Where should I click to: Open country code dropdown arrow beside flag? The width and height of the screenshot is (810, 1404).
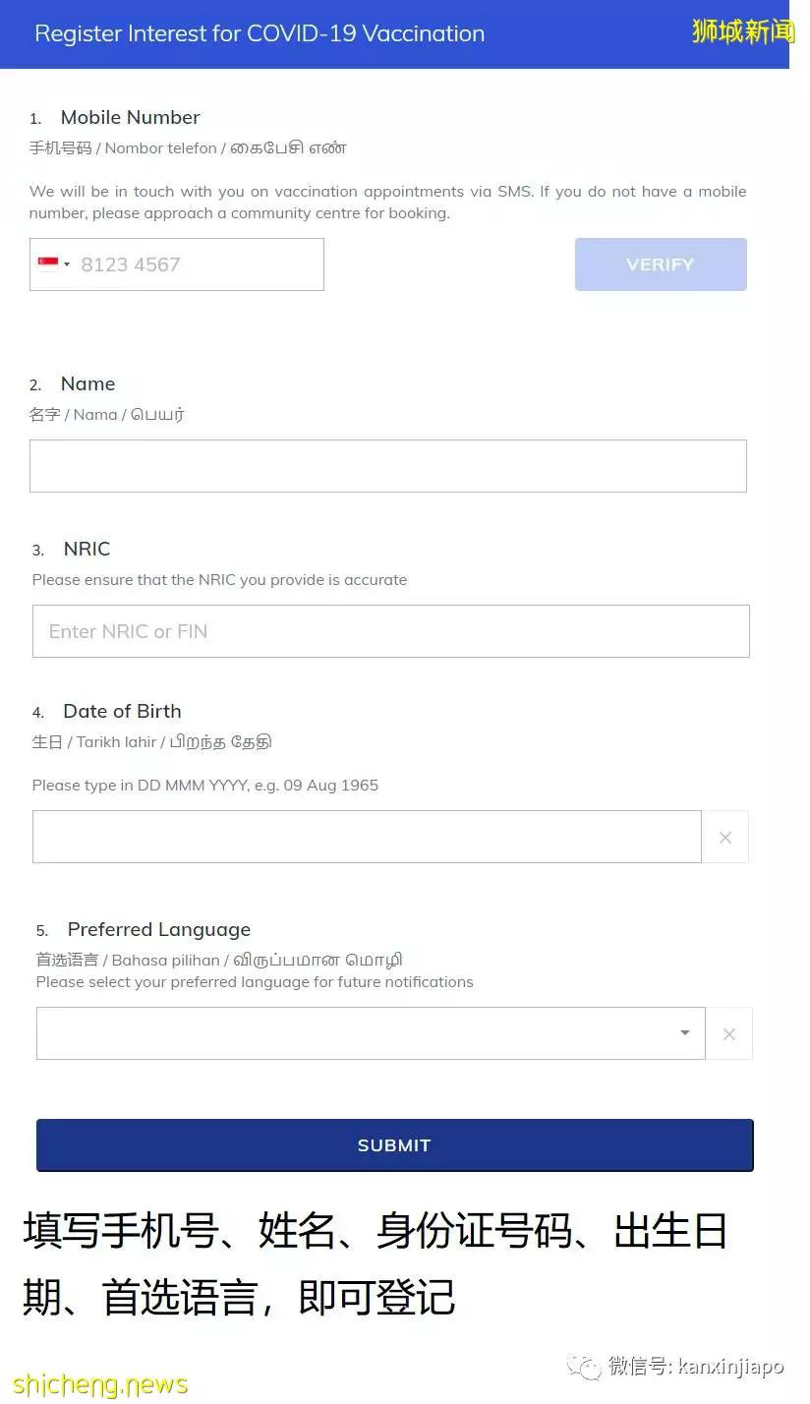coord(67,264)
